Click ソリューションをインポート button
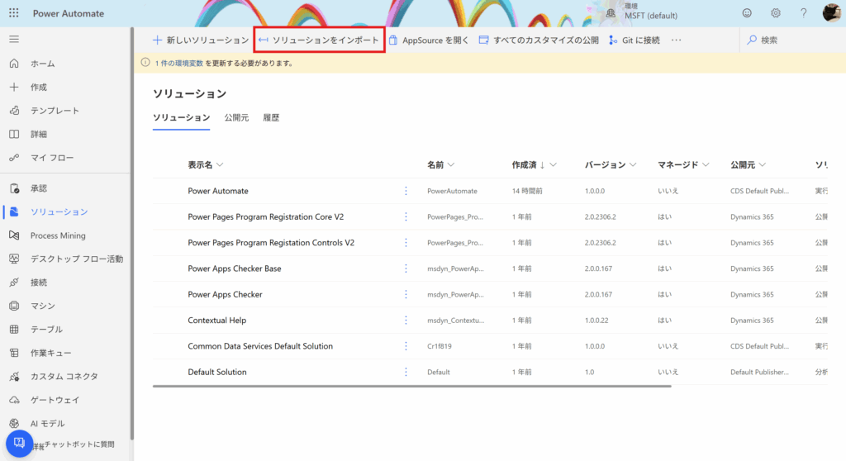846x461 pixels. pyautogui.click(x=319, y=40)
